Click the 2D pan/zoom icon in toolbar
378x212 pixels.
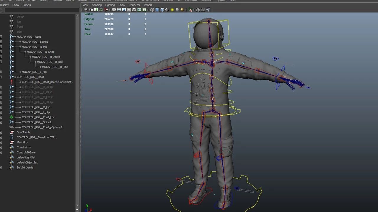click(x=106, y=10)
